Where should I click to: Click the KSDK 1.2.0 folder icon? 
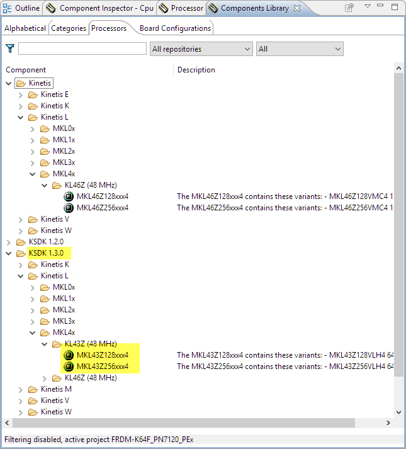pyautogui.click(x=21, y=242)
